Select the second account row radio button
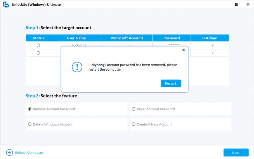The width and height of the screenshot is (254, 159). (x=38, y=53)
